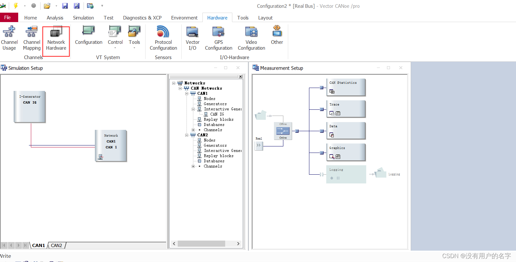516x262 pixels.
Task: Click the Save As floppy icon
Action: [77, 6]
